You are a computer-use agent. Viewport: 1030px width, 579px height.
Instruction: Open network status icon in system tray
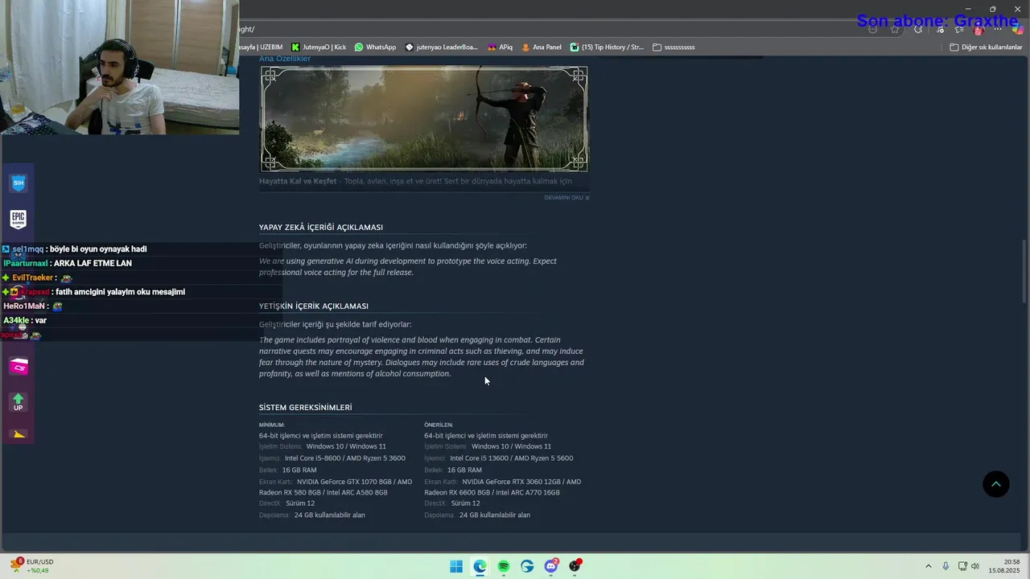(962, 566)
